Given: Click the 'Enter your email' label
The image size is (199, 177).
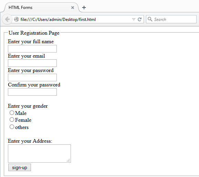Looking at the screenshot, I should point(27,56).
